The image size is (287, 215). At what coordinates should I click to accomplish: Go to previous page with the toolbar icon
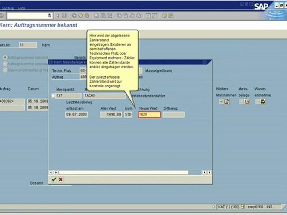(x=126, y=16)
